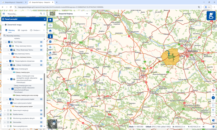Click the Geoportal logo in the corner

point(211,16)
